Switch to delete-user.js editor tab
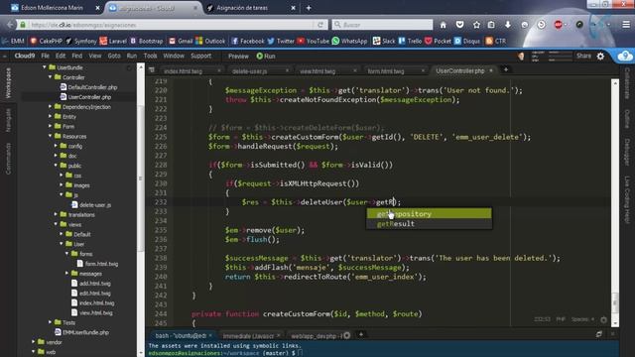Image resolution: width=635 pixels, height=357 pixels. pos(249,70)
